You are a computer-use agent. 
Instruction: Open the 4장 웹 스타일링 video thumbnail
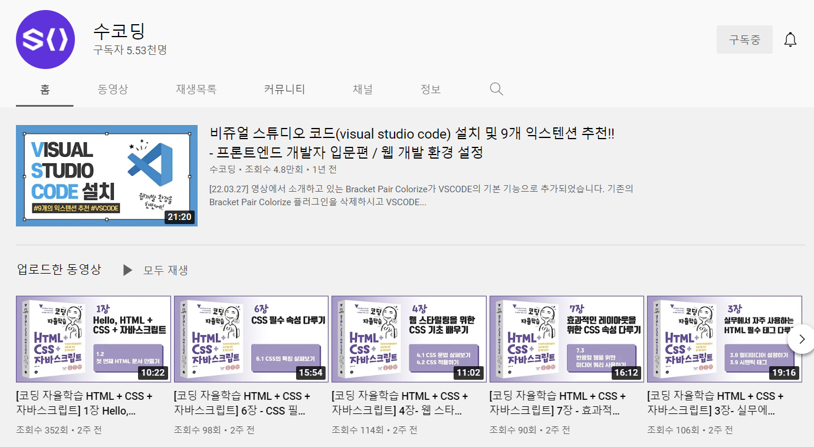coord(409,339)
